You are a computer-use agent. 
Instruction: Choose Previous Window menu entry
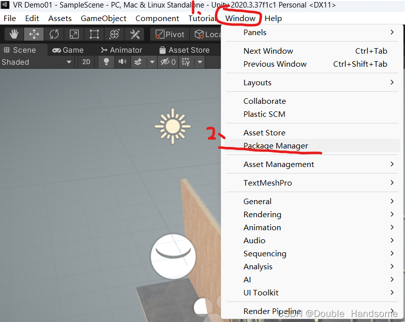click(x=312, y=64)
